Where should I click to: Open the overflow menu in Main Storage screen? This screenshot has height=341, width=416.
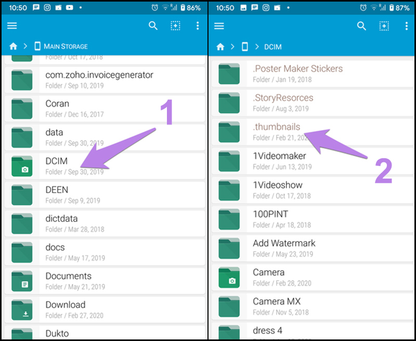198,26
